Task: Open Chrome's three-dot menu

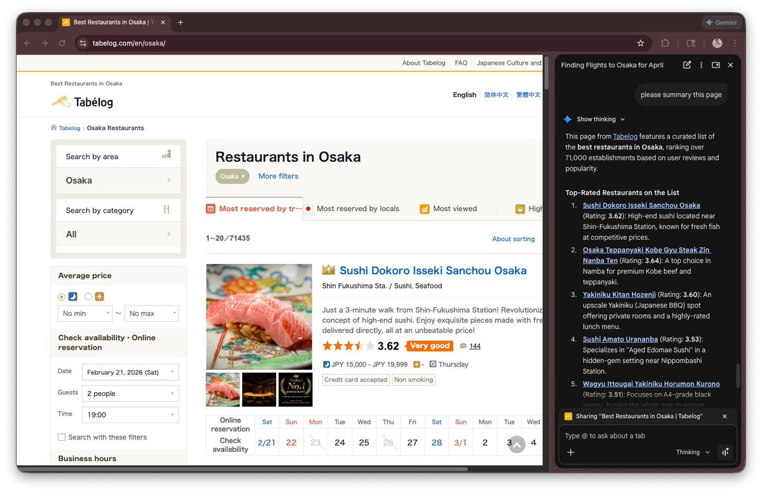Action: click(735, 43)
